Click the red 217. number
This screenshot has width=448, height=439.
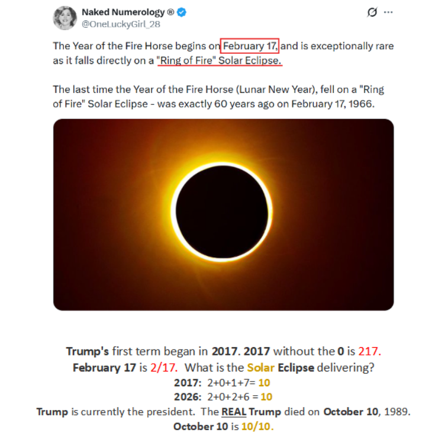coord(370,351)
